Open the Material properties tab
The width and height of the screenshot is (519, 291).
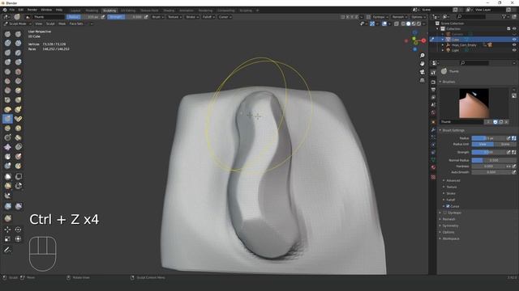pyautogui.click(x=433, y=167)
